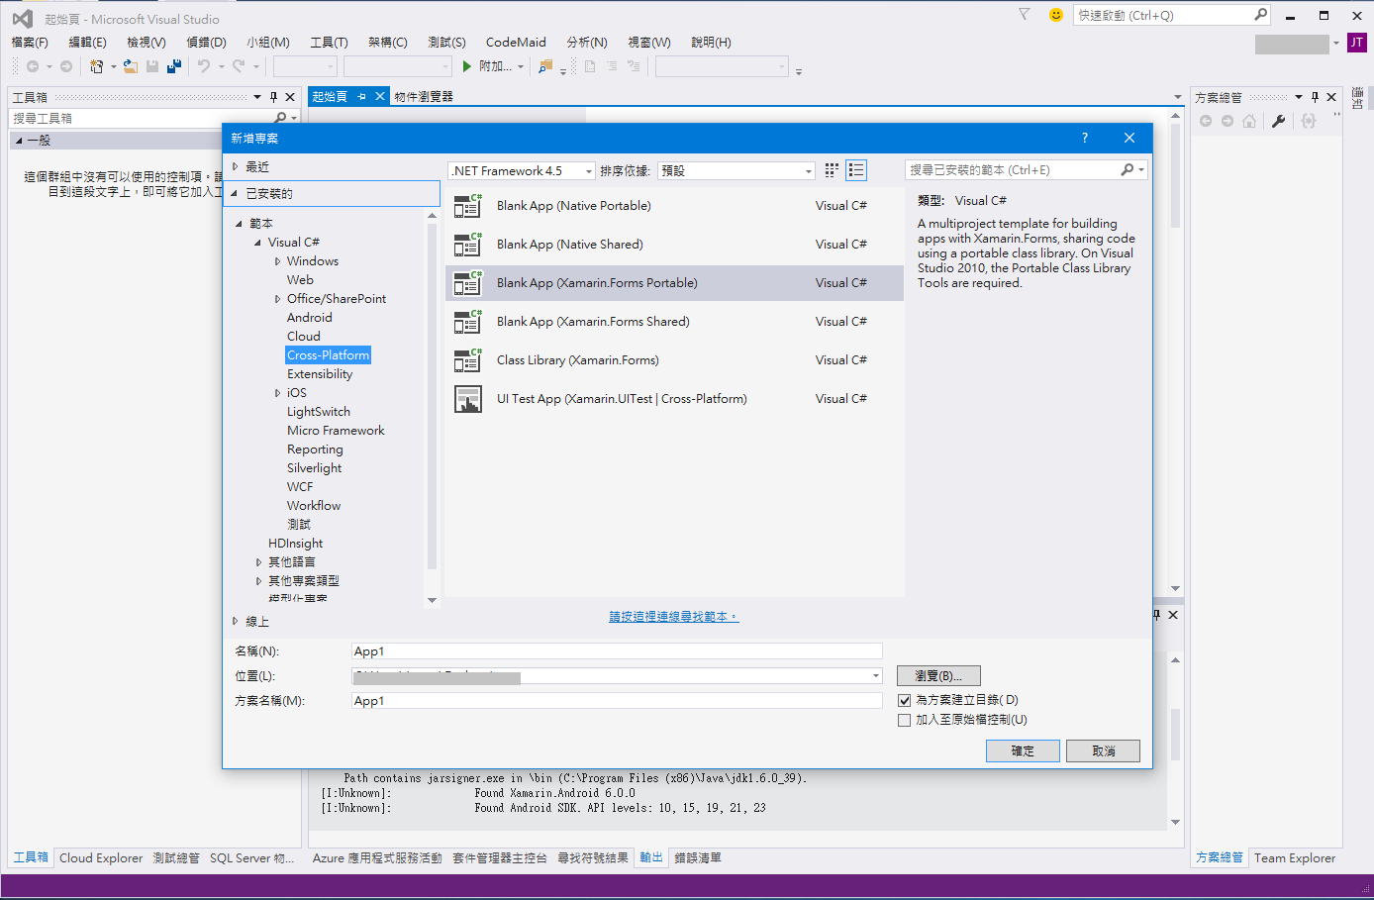Viewport: 1374px width, 900px height.
Task: Click the Blank App (Native Portable) template icon
Action: [467, 206]
